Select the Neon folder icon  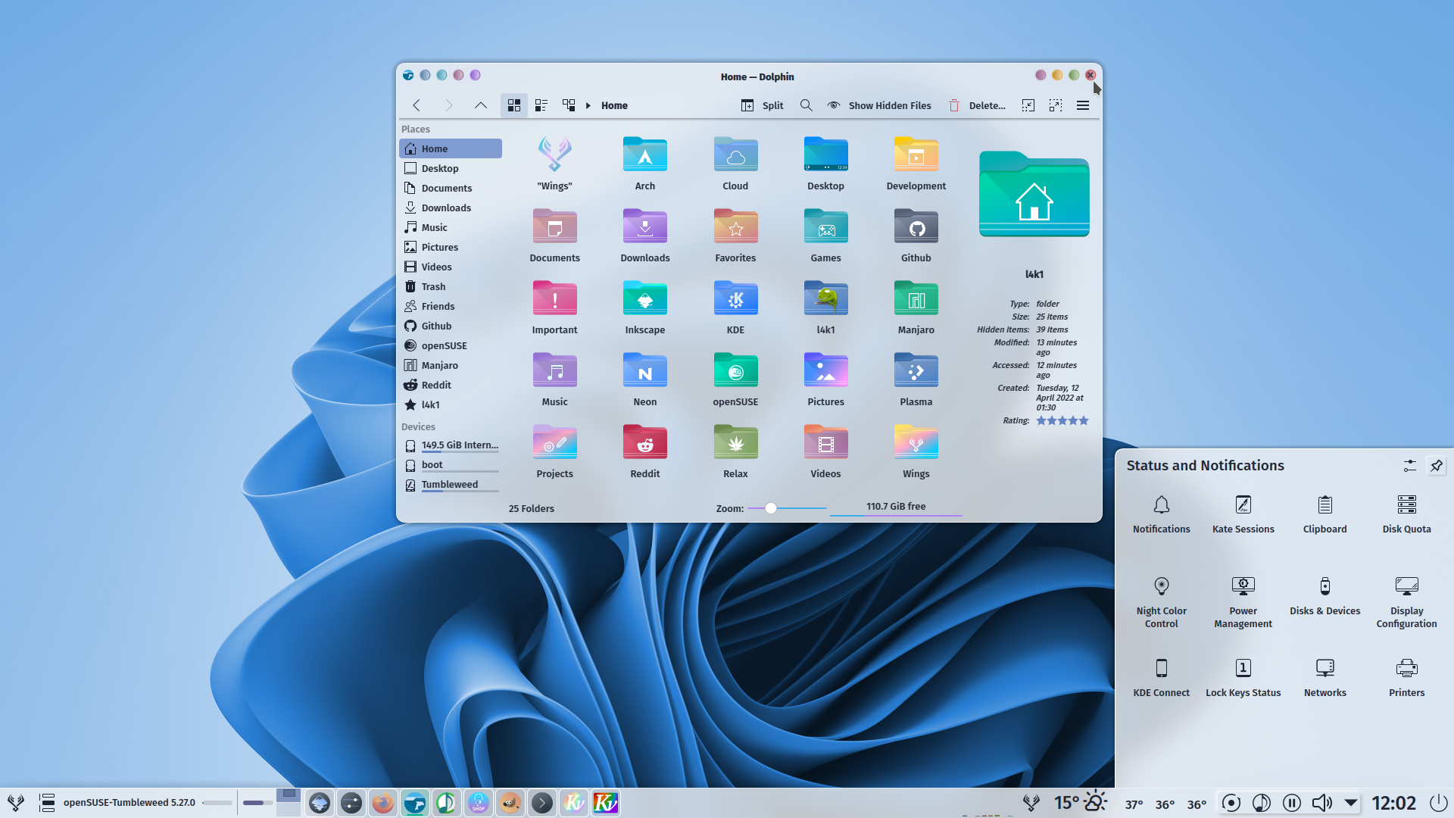pos(645,370)
